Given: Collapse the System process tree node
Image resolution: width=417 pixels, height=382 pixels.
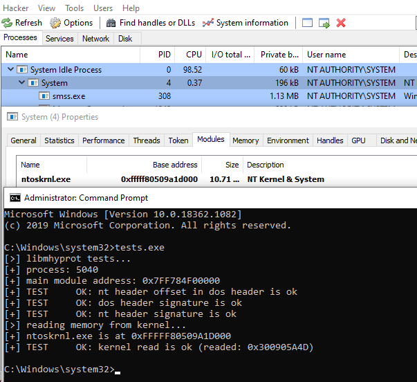Looking at the screenshot, I should tap(21, 82).
